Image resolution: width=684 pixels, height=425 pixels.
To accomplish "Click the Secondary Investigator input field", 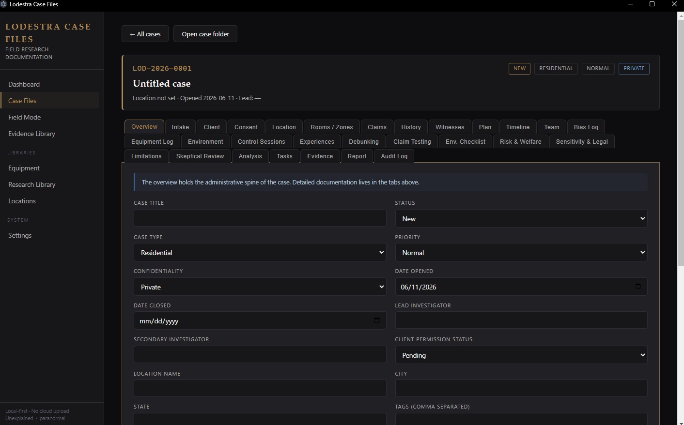I will point(260,354).
